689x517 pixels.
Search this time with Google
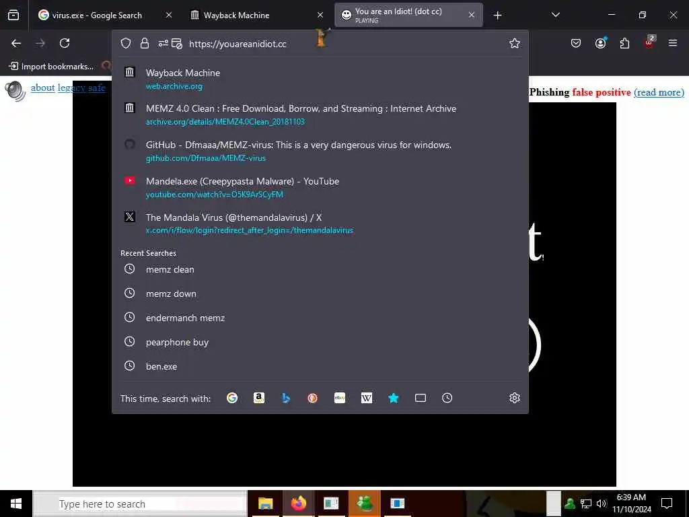coord(232,398)
